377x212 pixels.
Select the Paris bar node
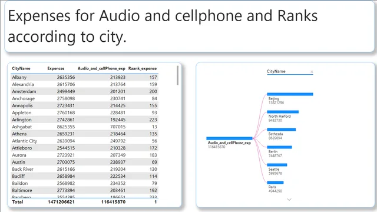(275, 183)
